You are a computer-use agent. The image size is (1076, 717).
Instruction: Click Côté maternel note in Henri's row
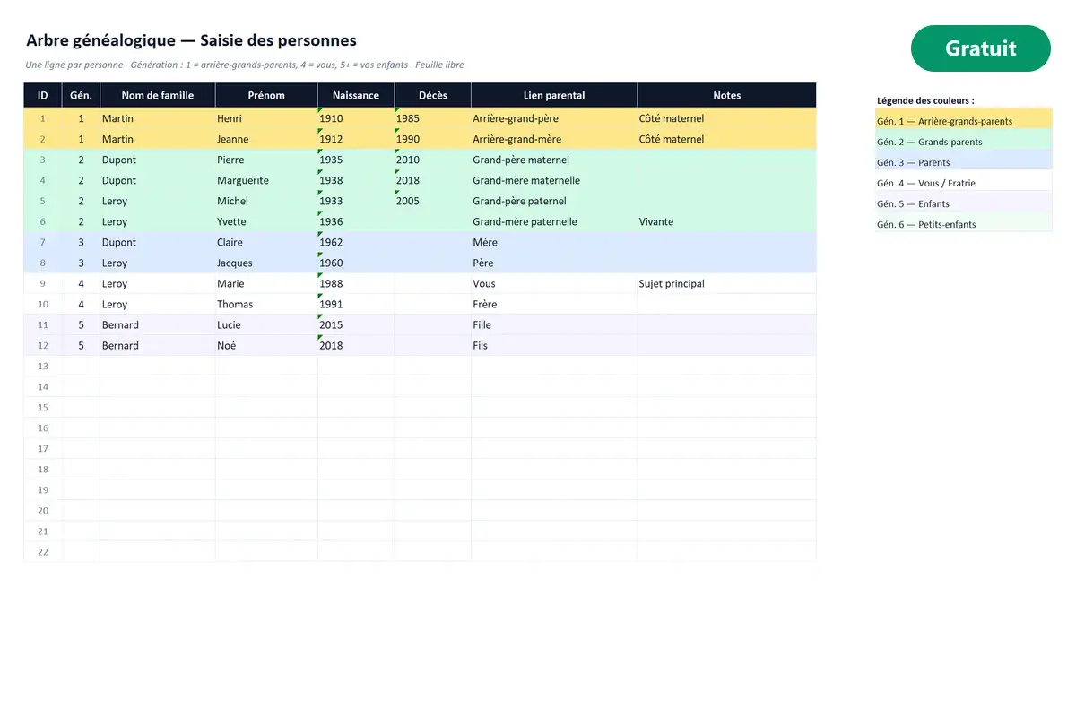coord(727,118)
